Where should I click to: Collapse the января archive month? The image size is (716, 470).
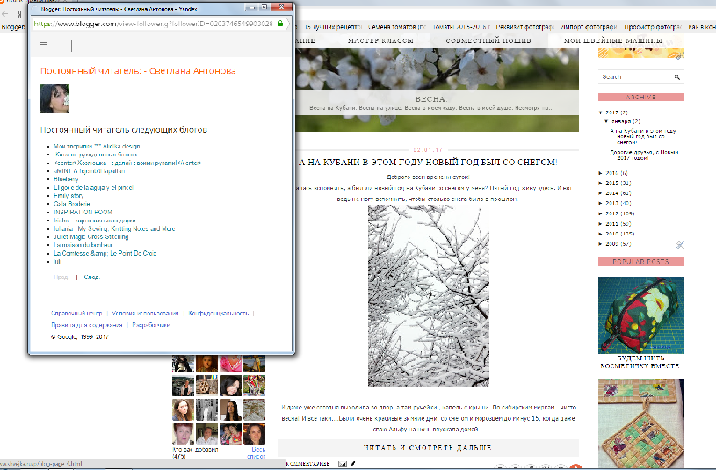[x=606, y=121]
